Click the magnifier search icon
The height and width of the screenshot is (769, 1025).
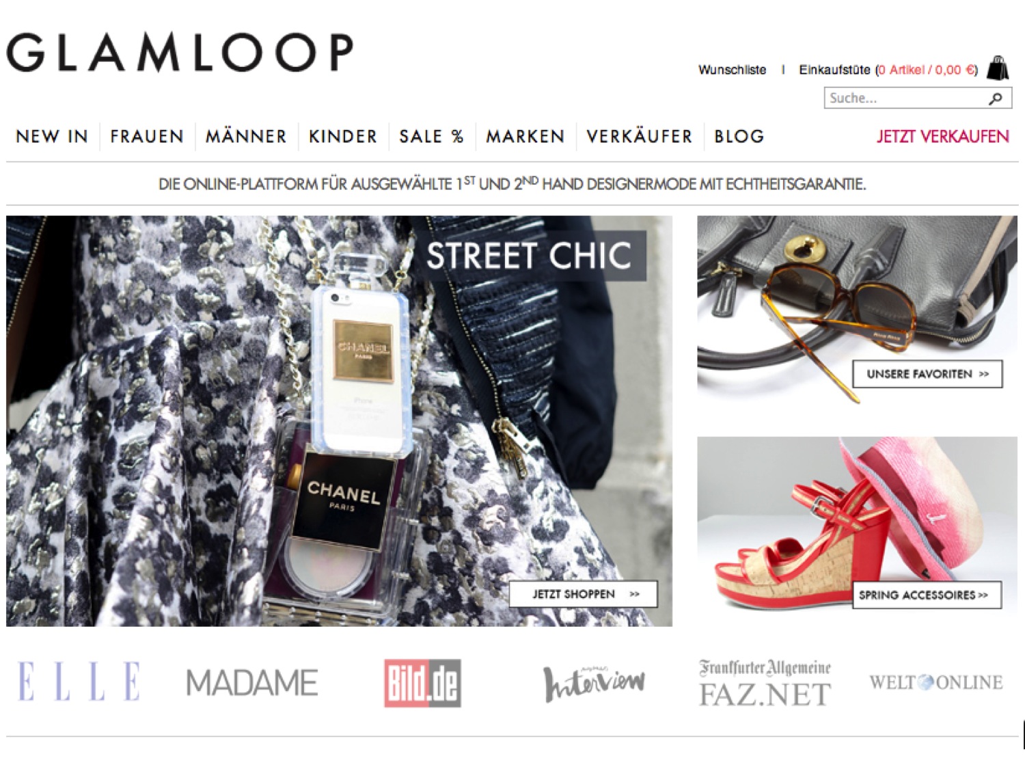tap(996, 98)
